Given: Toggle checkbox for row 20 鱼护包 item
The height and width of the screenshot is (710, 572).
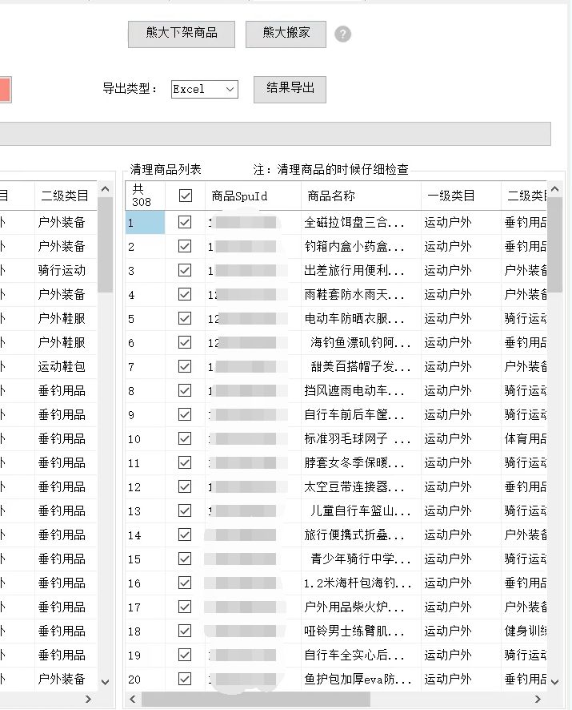Looking at the screenshot, I should pyautogui.click(x=186, y=680).
